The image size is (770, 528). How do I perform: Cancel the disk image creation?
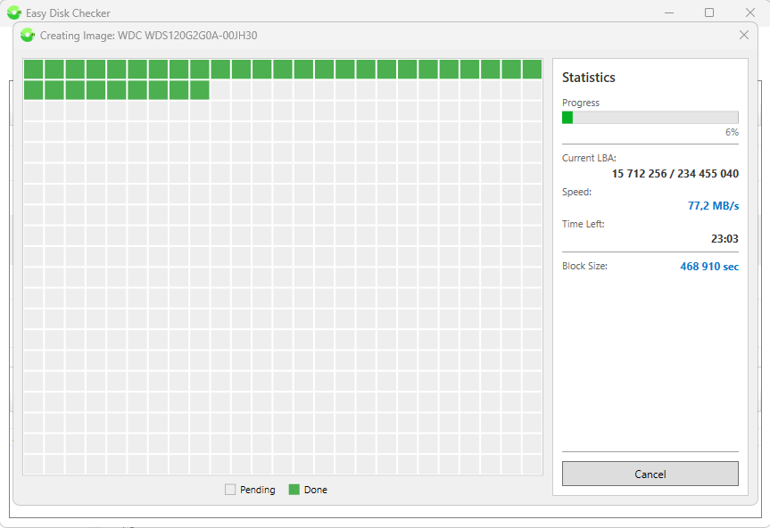point(650,474)
